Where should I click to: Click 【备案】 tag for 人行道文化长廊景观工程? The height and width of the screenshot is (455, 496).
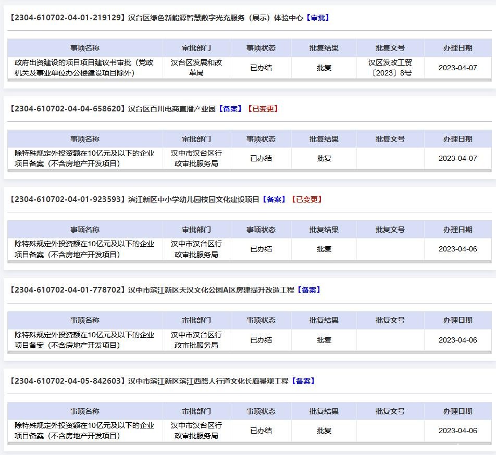(303, 381)
